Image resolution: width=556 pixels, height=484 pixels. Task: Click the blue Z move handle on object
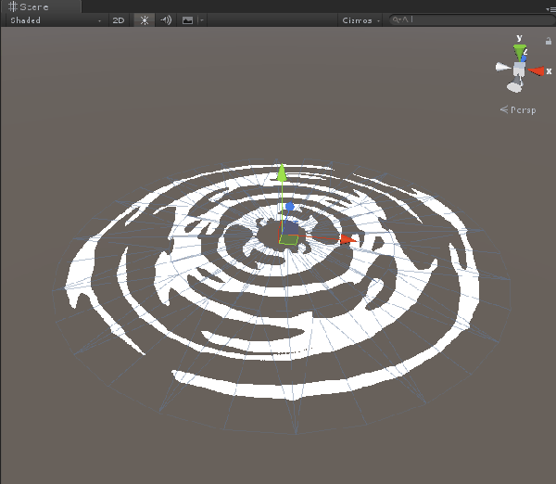tap(290, 207)
